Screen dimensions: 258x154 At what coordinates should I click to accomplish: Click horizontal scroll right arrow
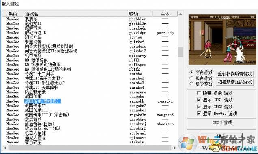(174, 148)
